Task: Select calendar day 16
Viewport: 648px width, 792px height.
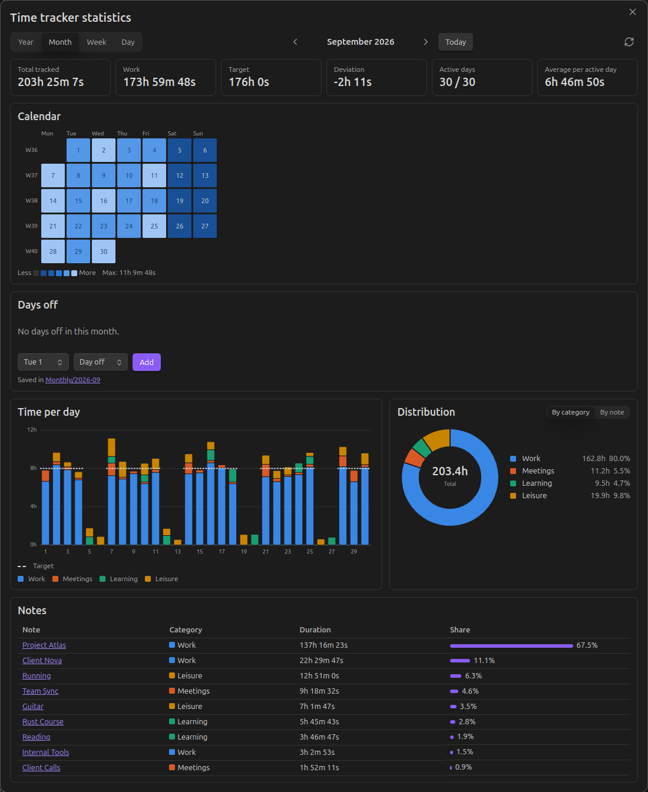Action: point(104,201)
